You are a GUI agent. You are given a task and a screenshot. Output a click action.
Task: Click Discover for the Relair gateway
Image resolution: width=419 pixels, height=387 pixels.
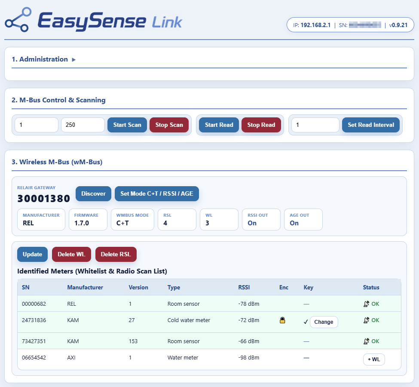coord(93,193)
